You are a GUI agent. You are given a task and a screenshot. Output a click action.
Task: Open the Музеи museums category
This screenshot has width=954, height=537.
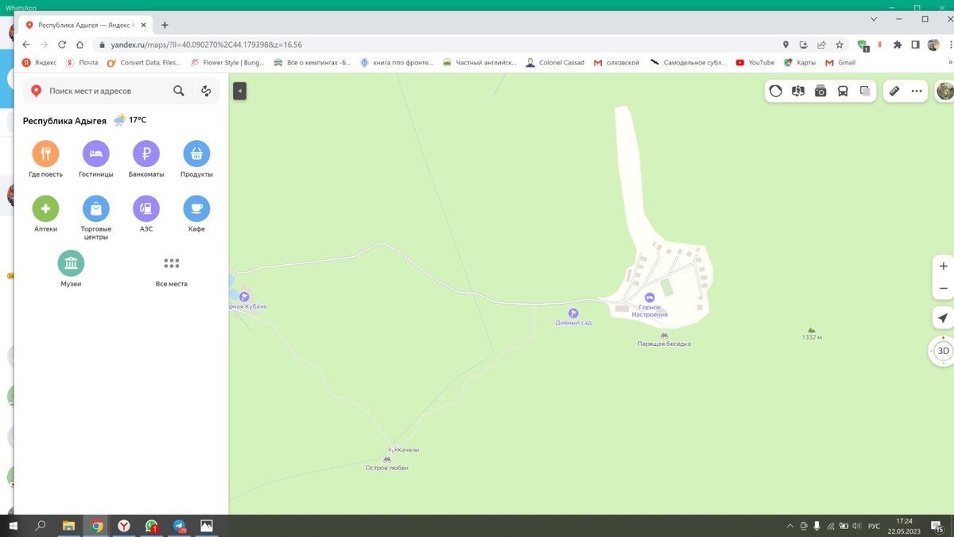point(71,269)
